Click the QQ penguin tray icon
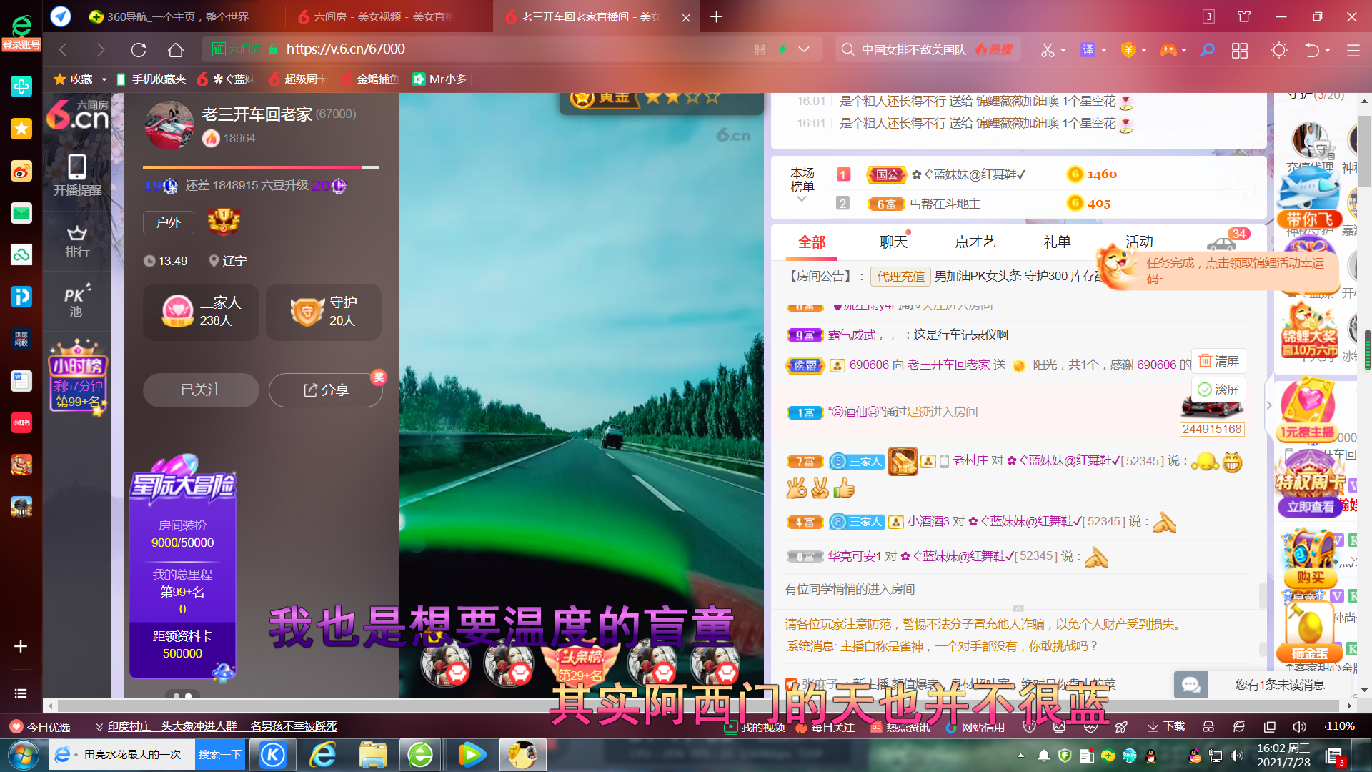The image size is (1372, 772). 1150,755
